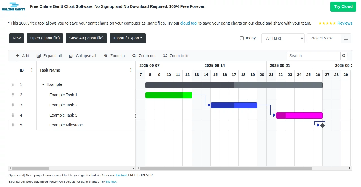The image size is (361, 187).
Task: Open the Task Name column options menu
Action: pyautogui.click(x=131, y=70)
